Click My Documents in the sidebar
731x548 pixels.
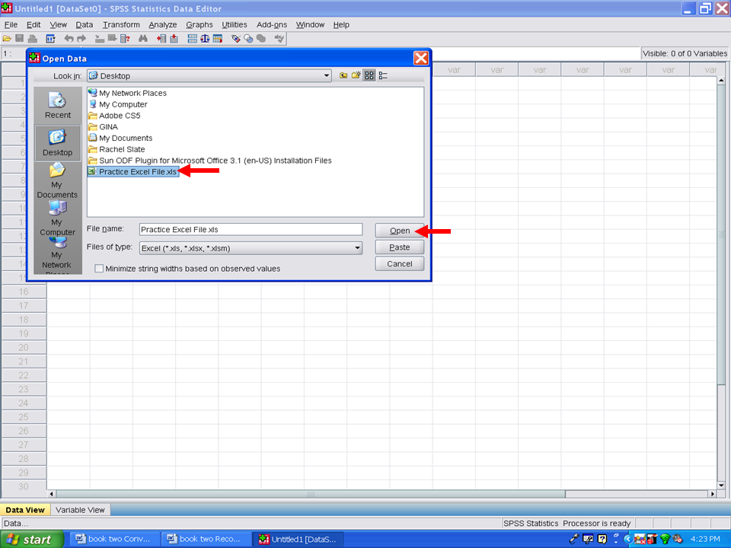[58, 180]
